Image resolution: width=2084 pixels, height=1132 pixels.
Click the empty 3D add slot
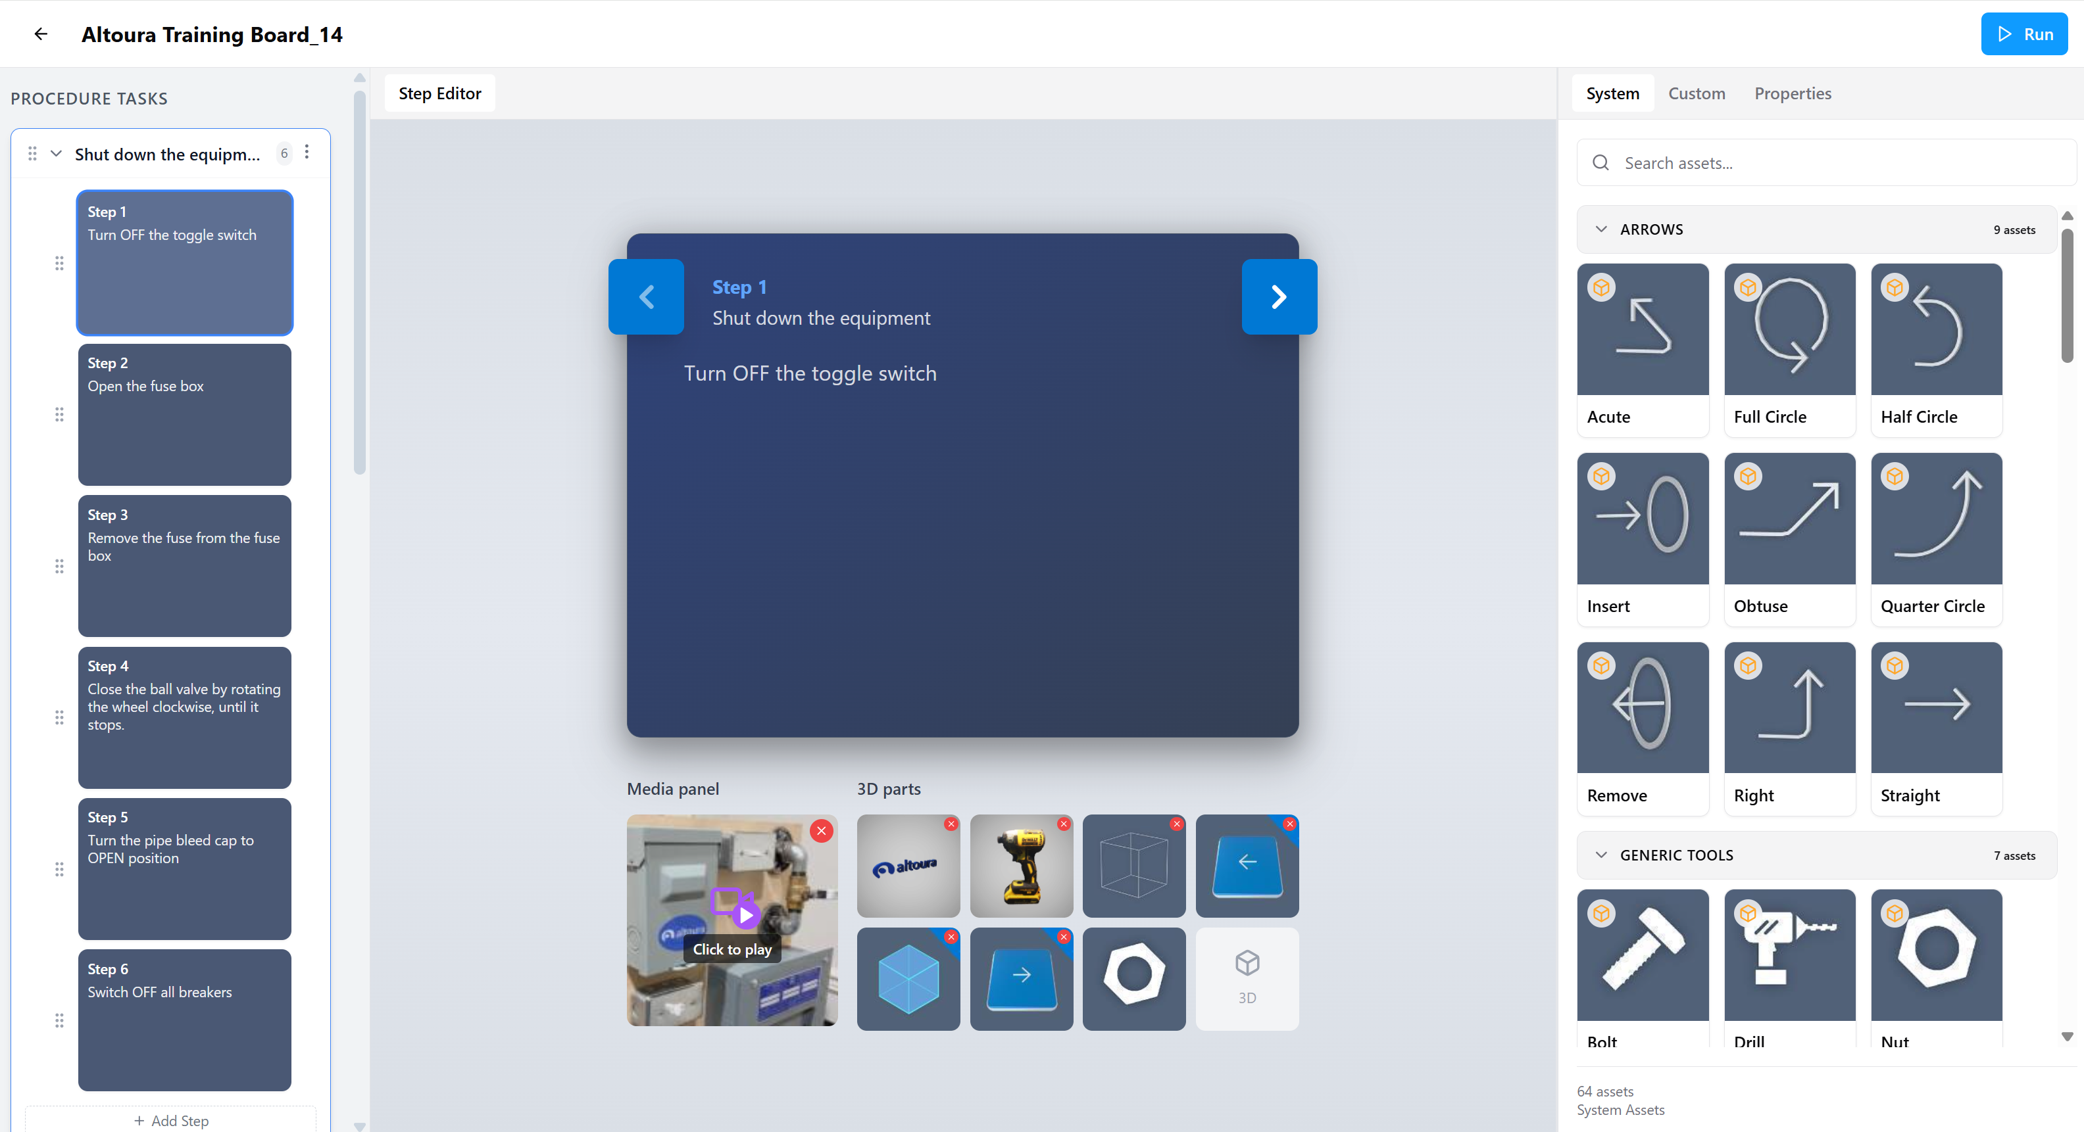click(x=1247, y=978)
